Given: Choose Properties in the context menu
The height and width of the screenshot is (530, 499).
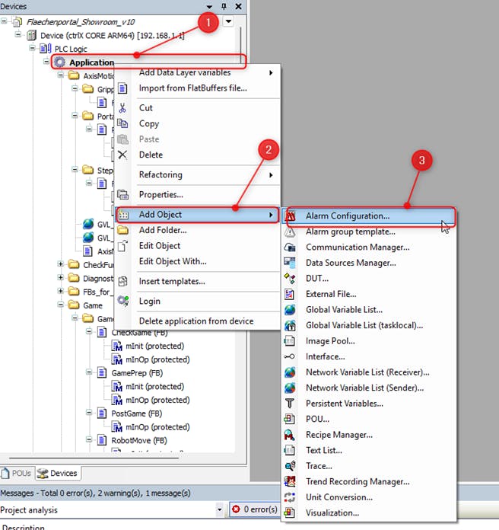Looking at the screenshot, I should pyautogui.click(x=161, y=195).
